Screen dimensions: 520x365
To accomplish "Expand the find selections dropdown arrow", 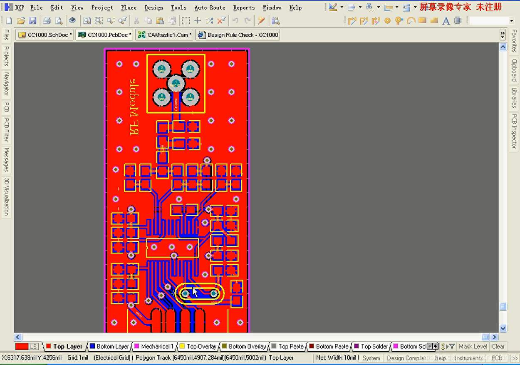I will tap(379, 7).
